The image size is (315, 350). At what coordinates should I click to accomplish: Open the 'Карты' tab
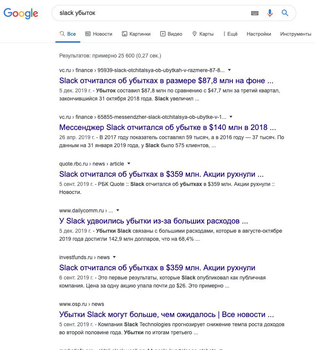click(203, 34)
